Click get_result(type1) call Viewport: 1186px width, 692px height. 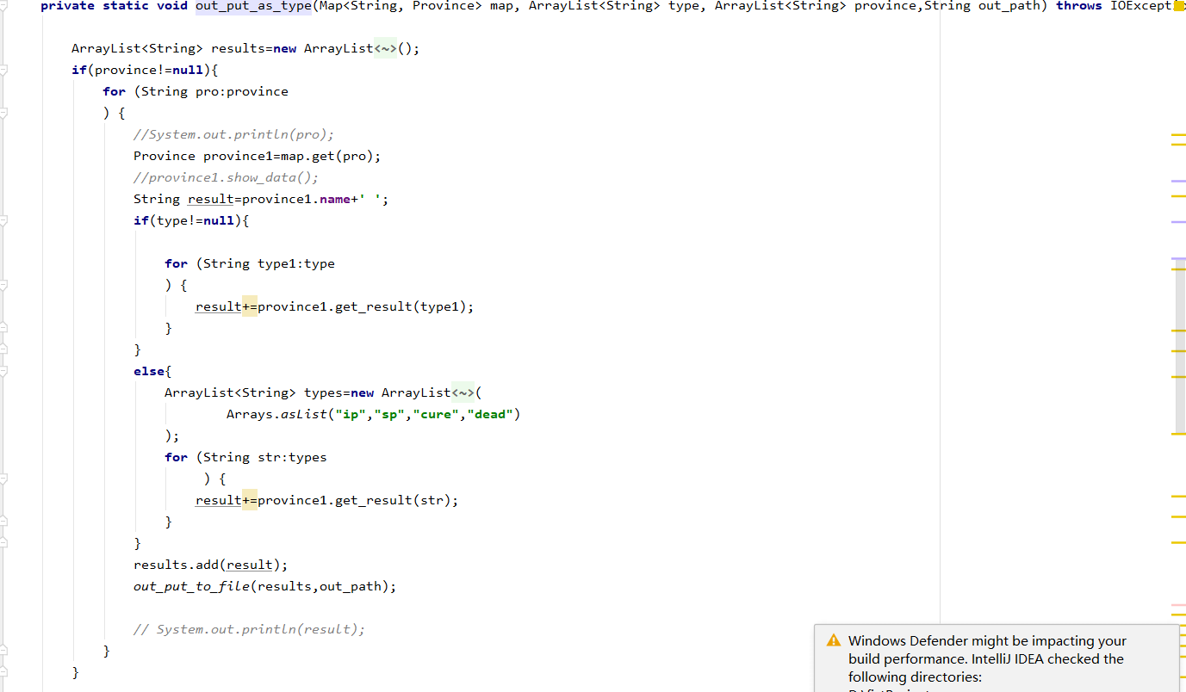[401, 306]
